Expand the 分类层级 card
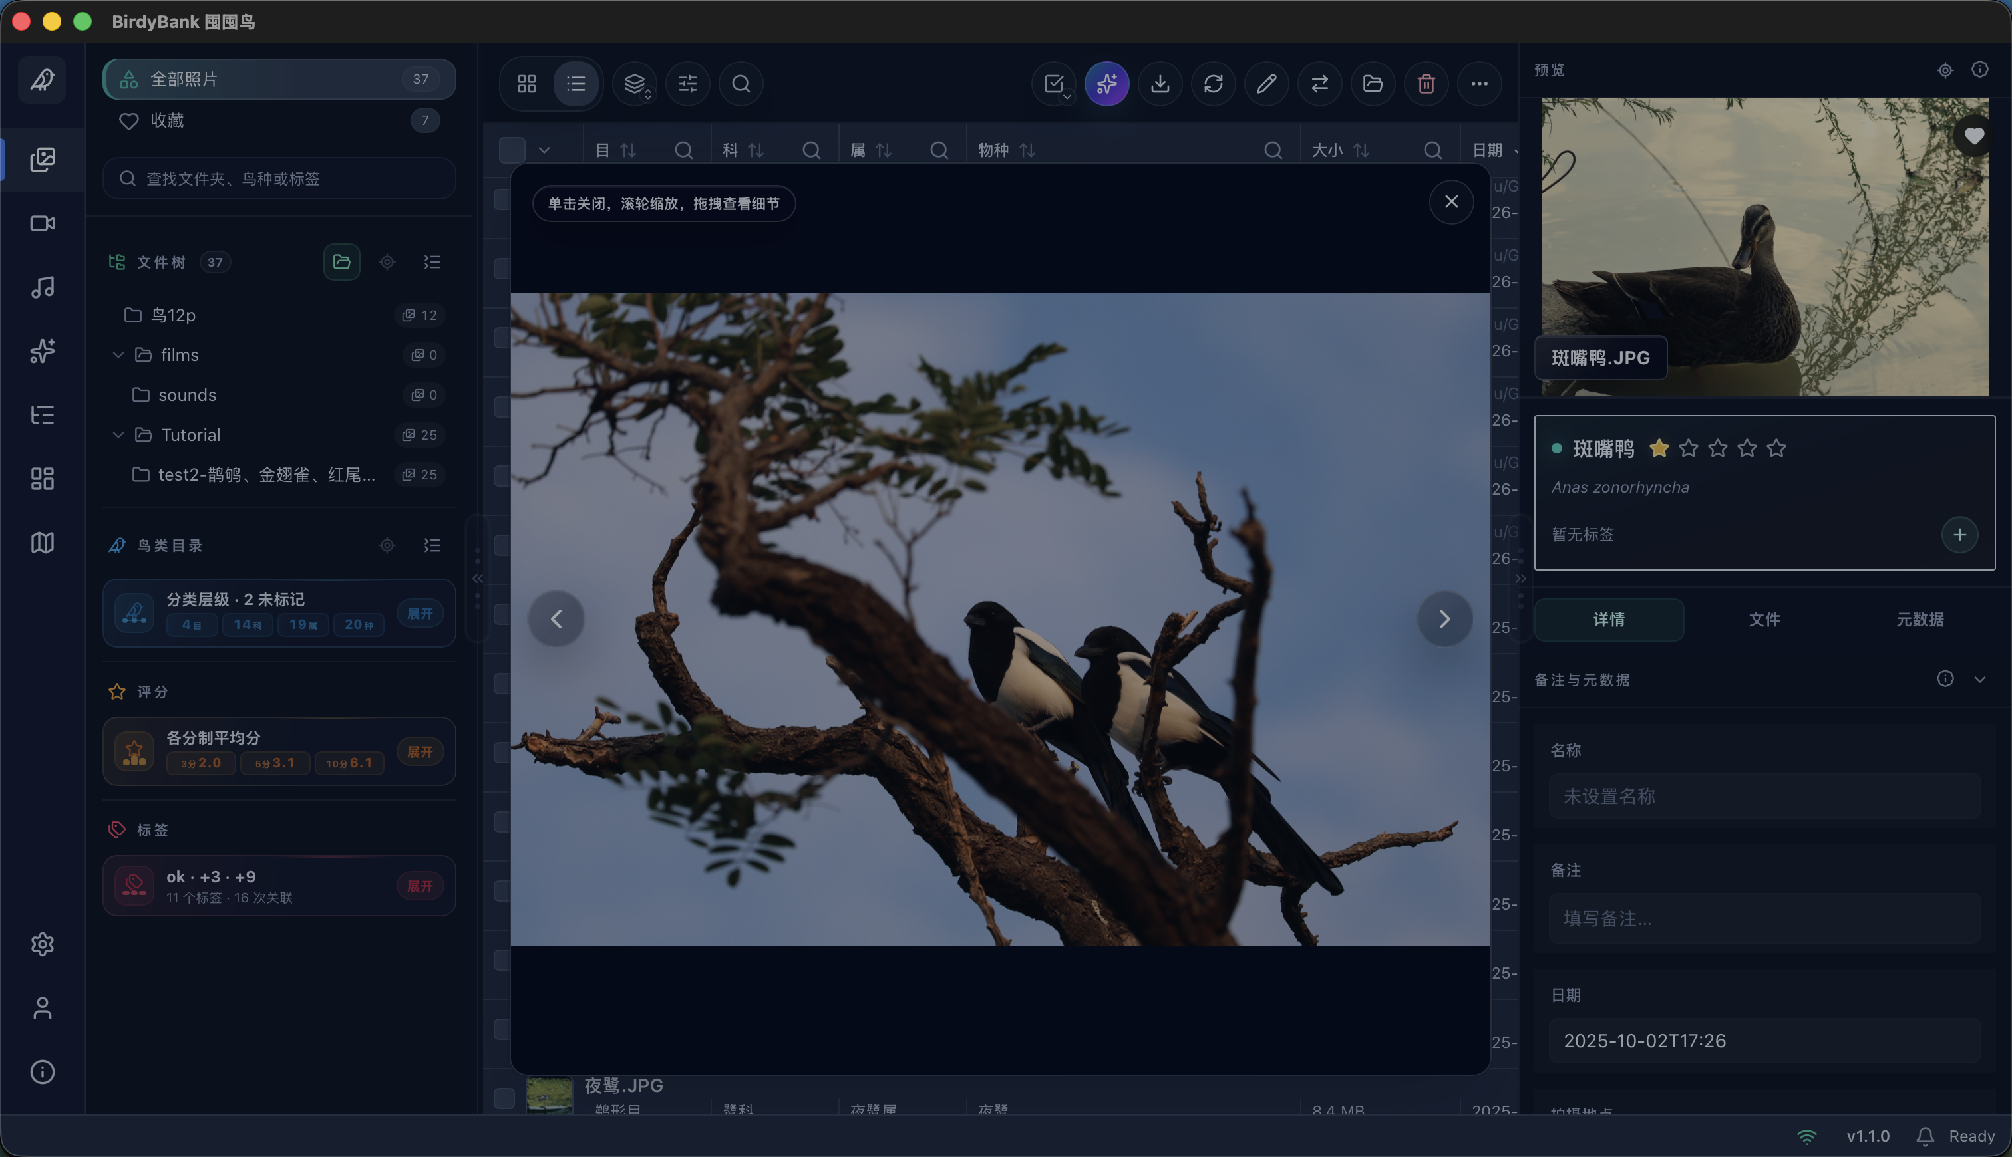 pos(420,614)
